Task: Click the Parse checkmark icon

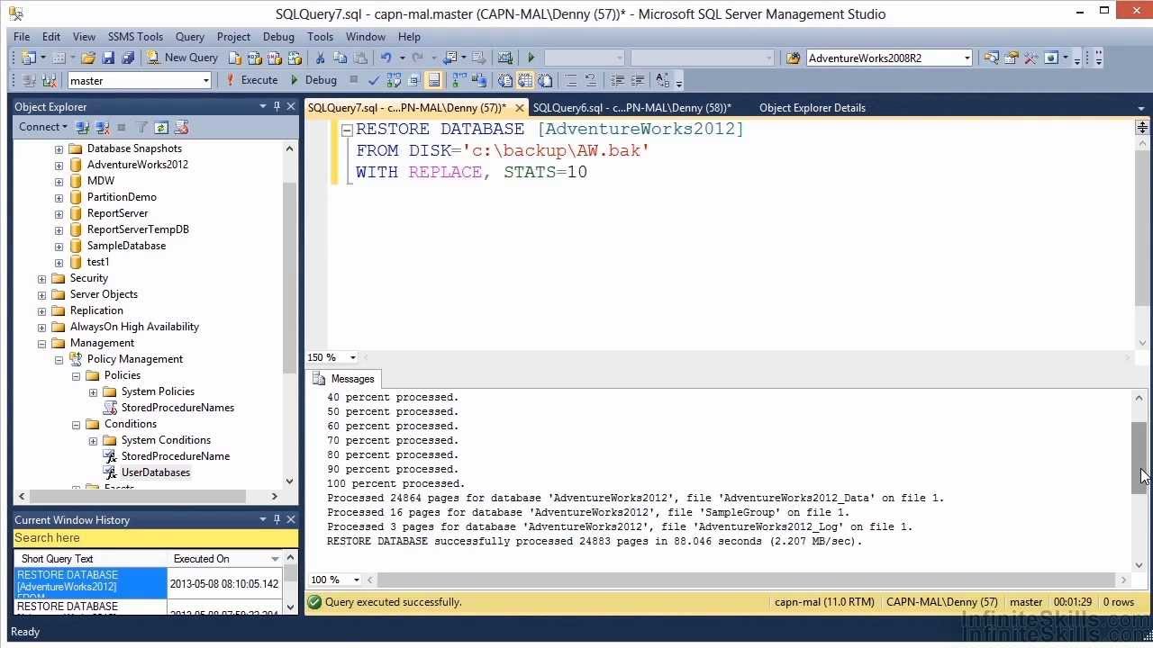Action: click(374, 80)
